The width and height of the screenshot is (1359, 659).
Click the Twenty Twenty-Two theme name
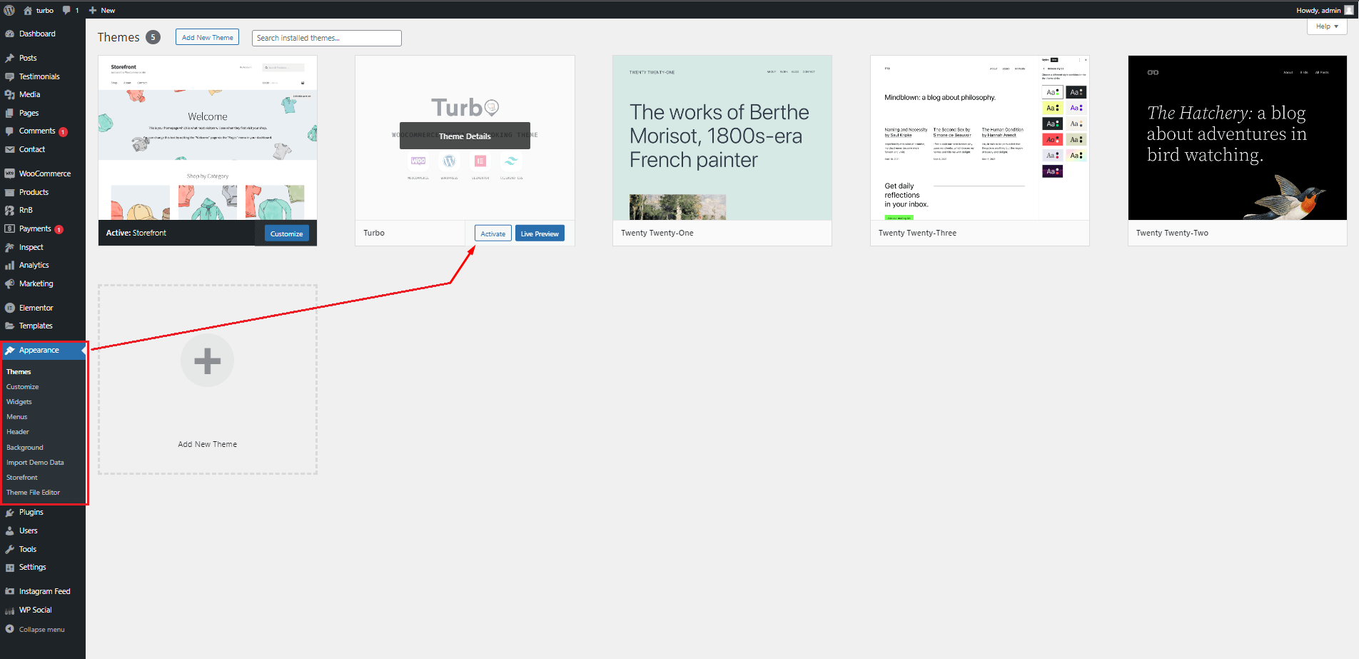pyautogui.click(x=1172, y=233)
